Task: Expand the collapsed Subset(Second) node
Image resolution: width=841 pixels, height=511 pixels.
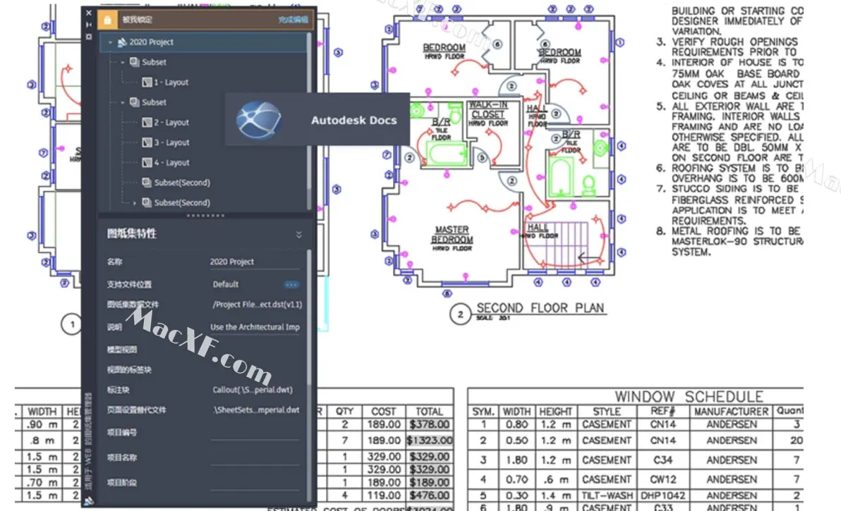Action: tap(135, 203)
